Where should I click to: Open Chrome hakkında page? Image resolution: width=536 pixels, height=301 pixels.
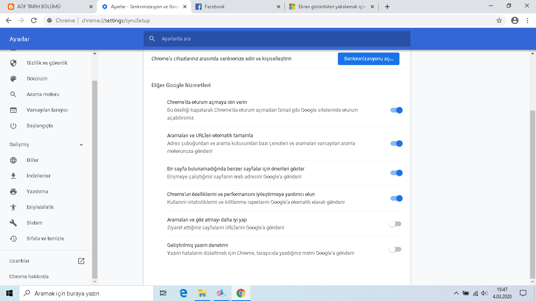[x=29, y=277]
